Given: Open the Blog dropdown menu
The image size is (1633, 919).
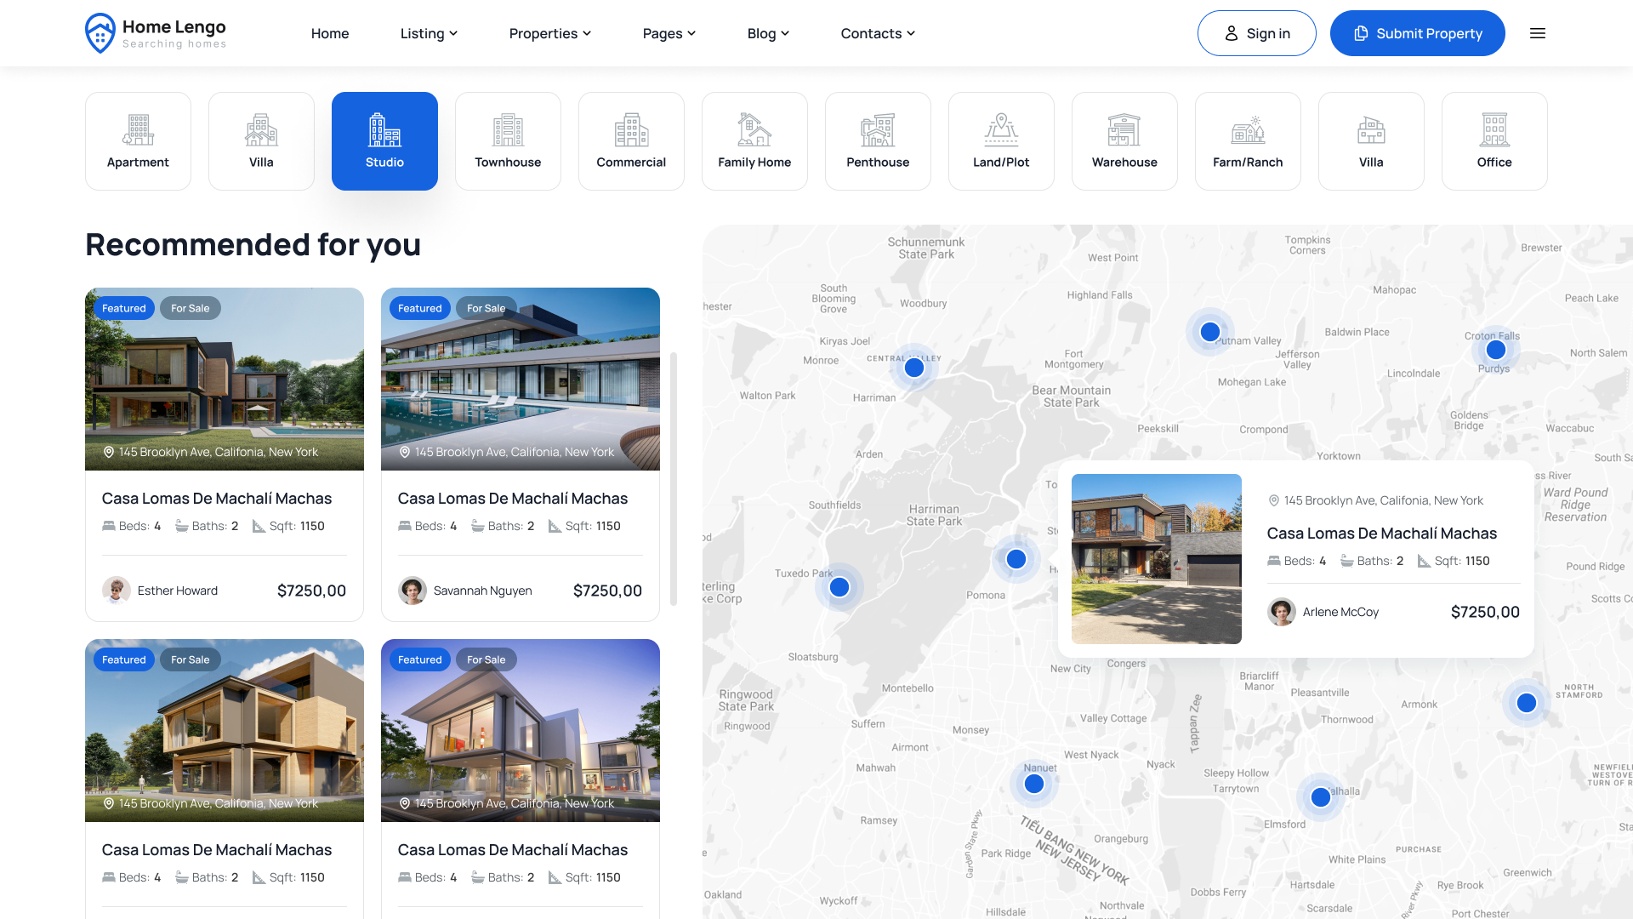Looking at the screenshot, I should click(x=768, y=33).
